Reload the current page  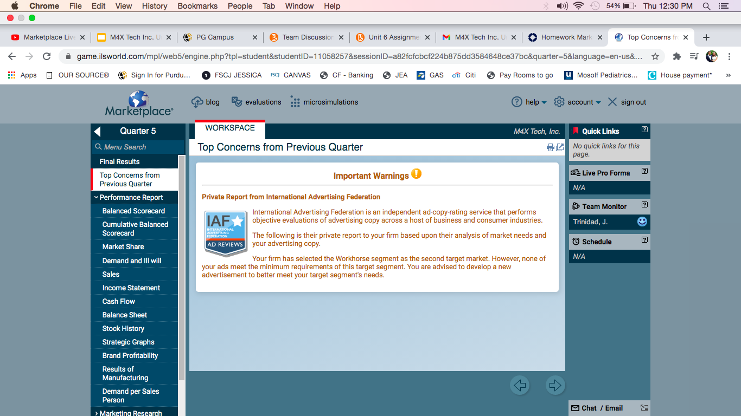point(47,56)
